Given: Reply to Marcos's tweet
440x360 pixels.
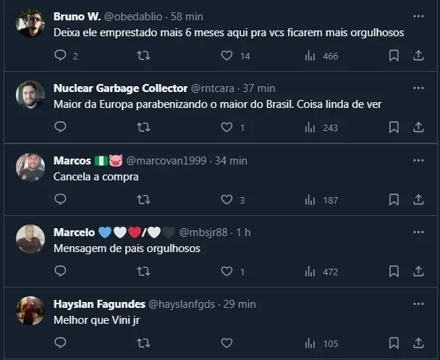Looking at the screenshot, I should coord(61,199).
